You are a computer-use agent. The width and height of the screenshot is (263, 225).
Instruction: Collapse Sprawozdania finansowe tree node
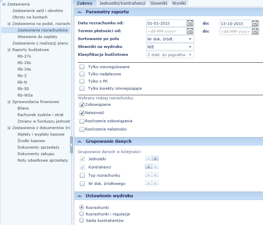(9, 102)
